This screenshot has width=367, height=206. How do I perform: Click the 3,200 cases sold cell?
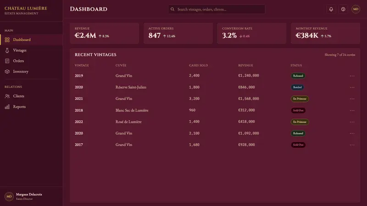194,98
